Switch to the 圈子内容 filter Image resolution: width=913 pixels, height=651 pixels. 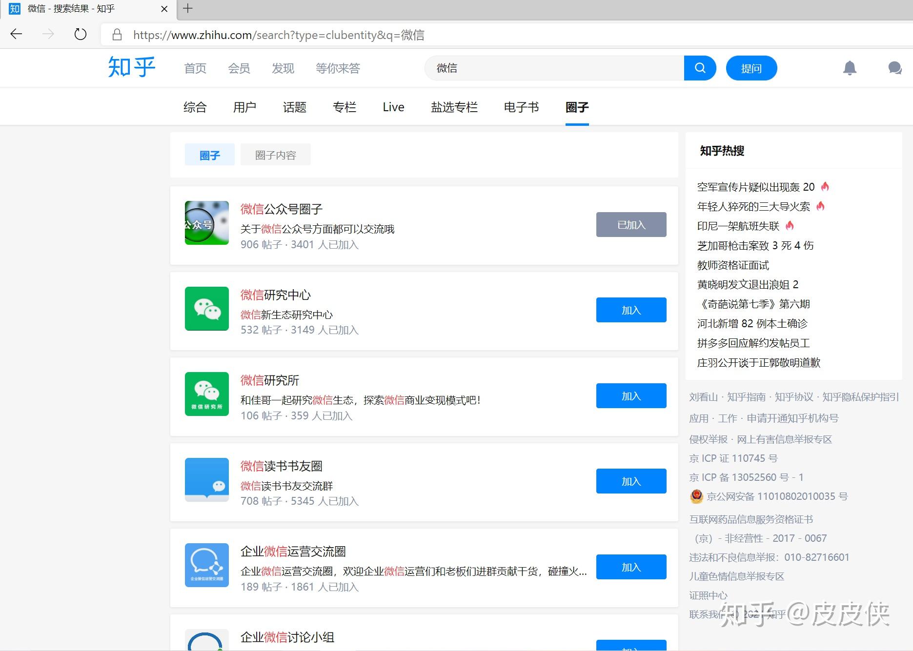[x=276, y=155]
